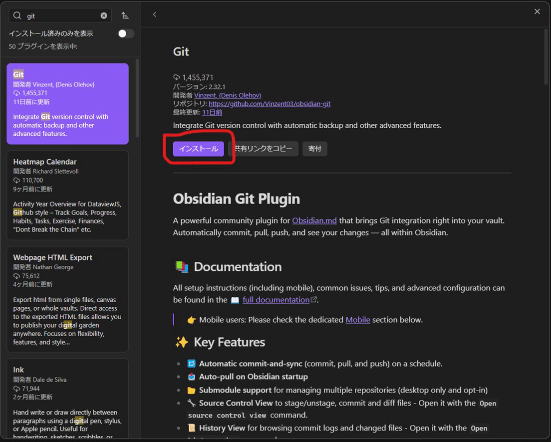This screenshot has width=551, height=442.
Task: Focus the plugin search field
Action: (x=60, y=16)
